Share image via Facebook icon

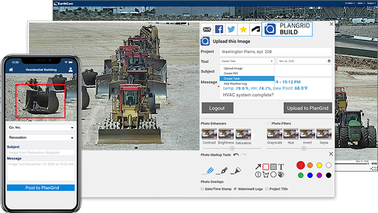[219, 30]
